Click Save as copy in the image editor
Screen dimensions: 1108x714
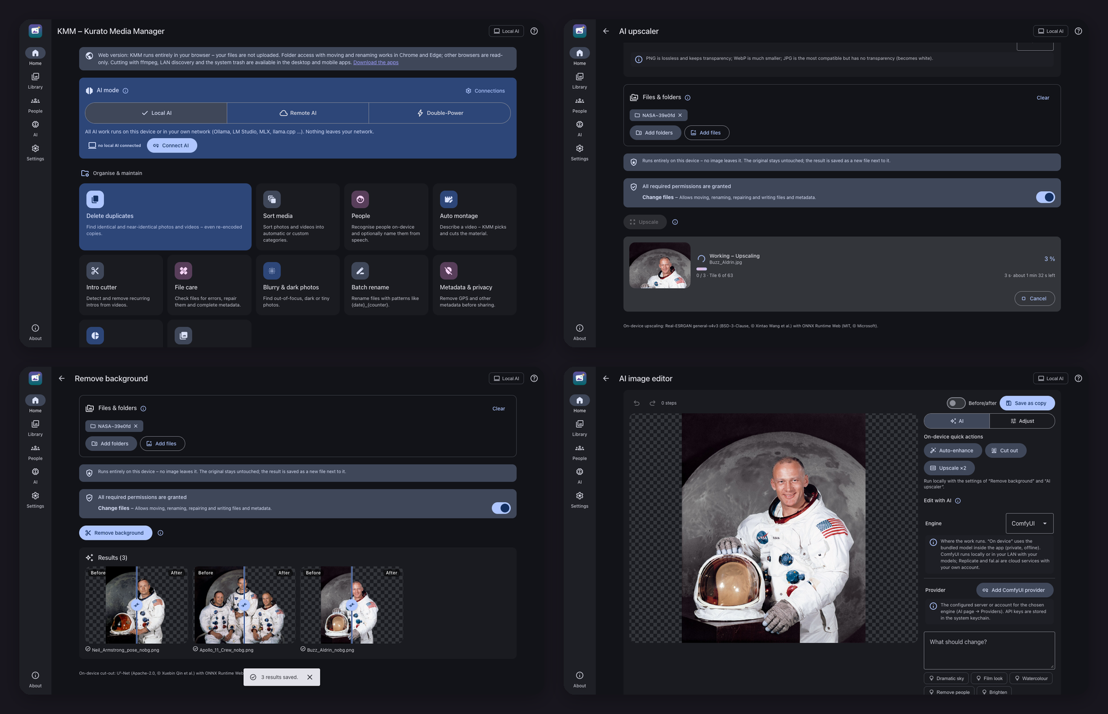point(1027,403)
